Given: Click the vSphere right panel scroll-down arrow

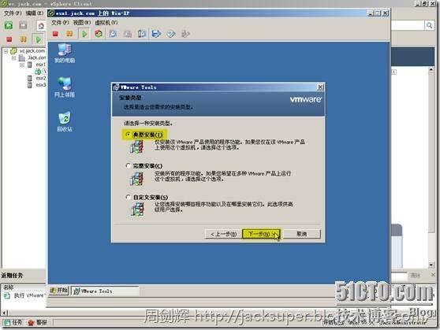Looking at the screenshot, I should tap(431, 265).
